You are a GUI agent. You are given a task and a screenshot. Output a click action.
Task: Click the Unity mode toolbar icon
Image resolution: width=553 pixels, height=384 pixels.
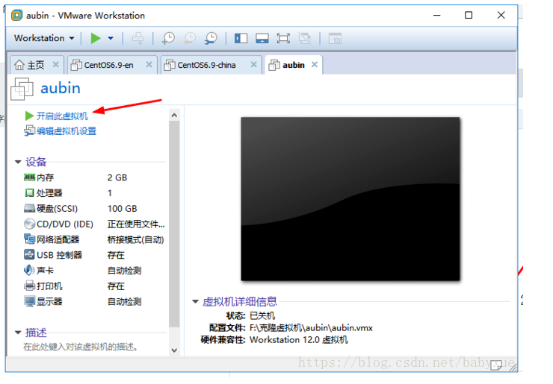pyautogui.click(x=304, y=38)
